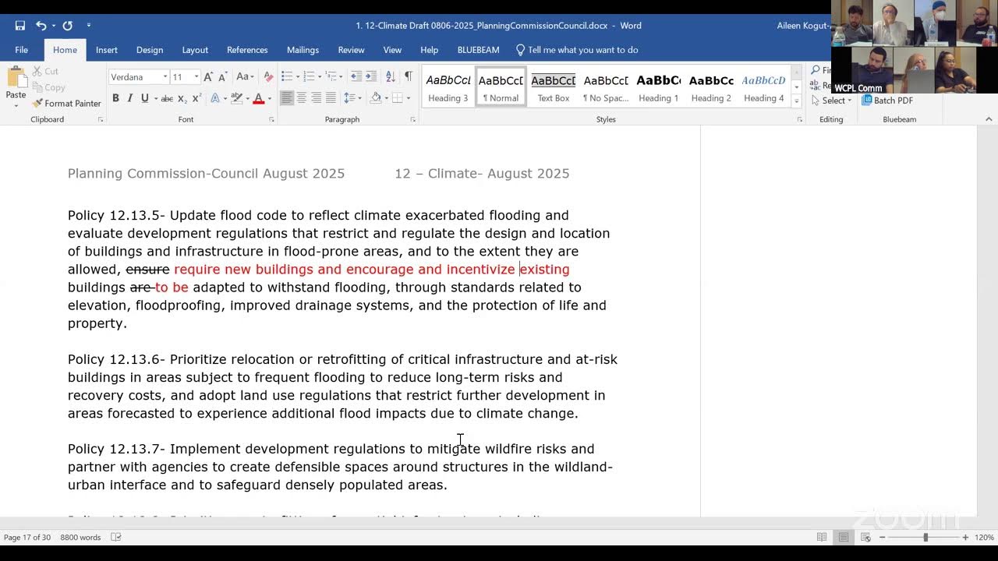Toggle Italic formatting
998x561 pixels.
[x=130, y=98]
